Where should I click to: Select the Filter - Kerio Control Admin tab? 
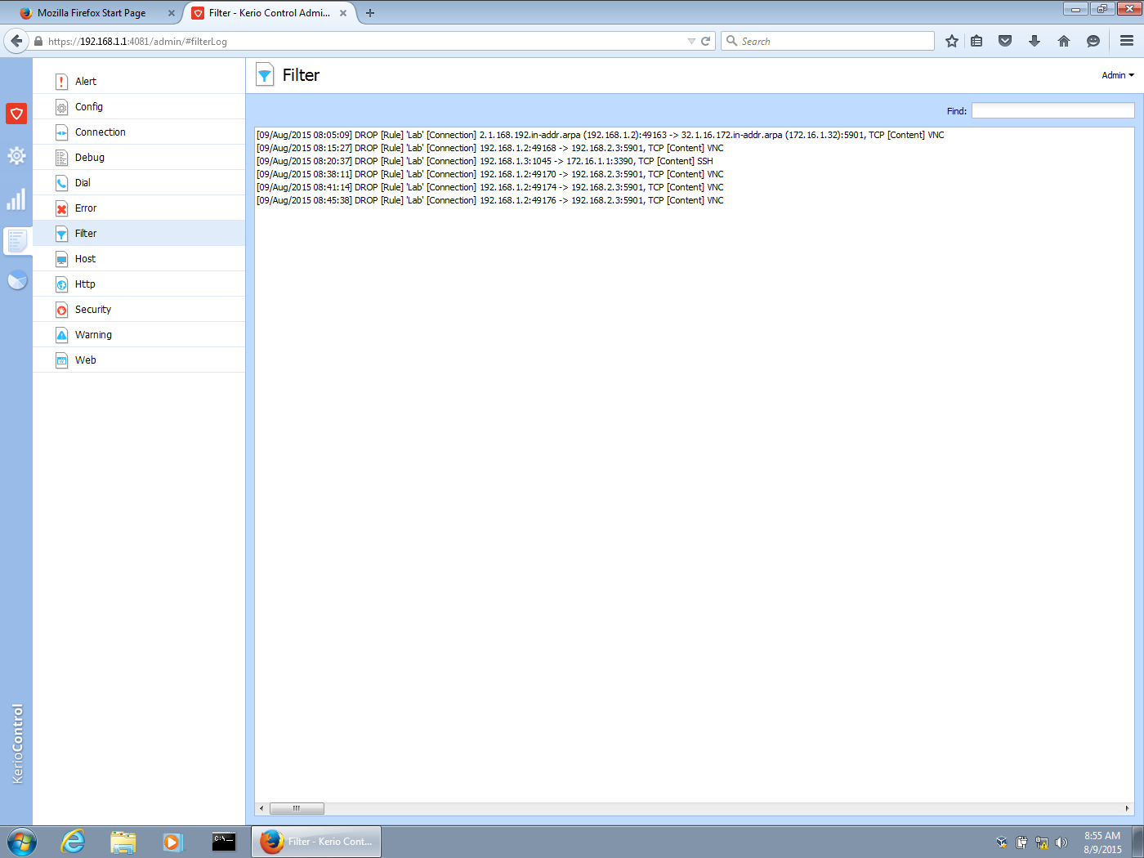270,13
